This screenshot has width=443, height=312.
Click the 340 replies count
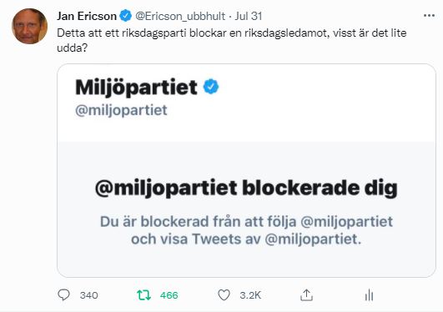pyautogui.click(x=89, y=295)
